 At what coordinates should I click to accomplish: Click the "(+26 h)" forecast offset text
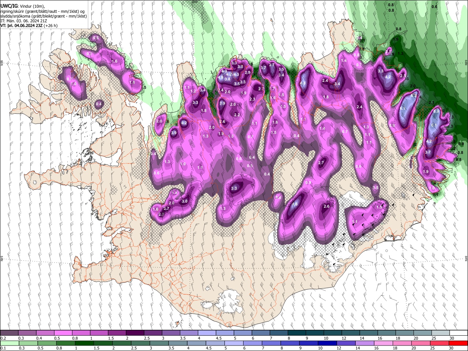coord(50,26)
